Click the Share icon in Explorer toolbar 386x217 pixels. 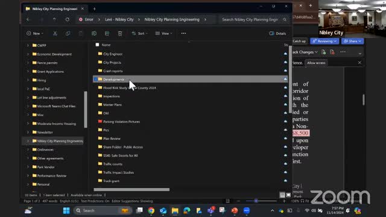tap(107, 34)
